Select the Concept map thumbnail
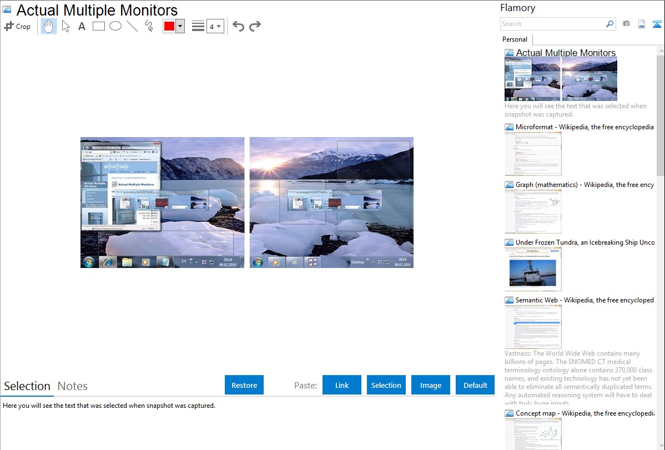The width and height of the screenshot is (665, 450). [533, 434]
